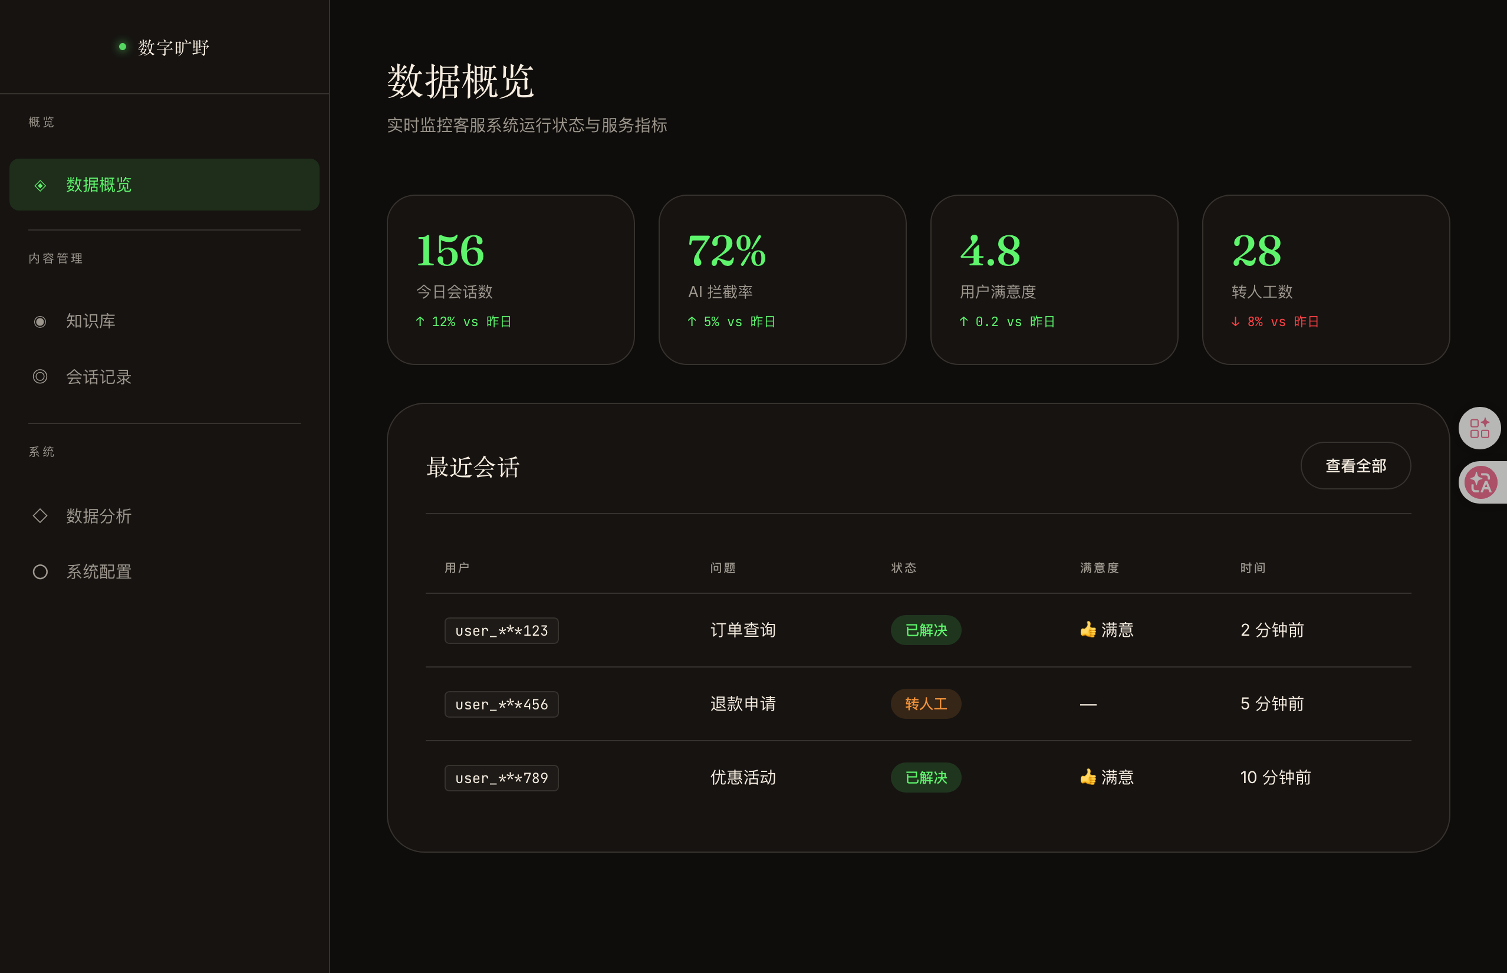The image size is (1507, 973).
Task: Click the green dot beside 数字旷野
Action: [x=123, y=47]
